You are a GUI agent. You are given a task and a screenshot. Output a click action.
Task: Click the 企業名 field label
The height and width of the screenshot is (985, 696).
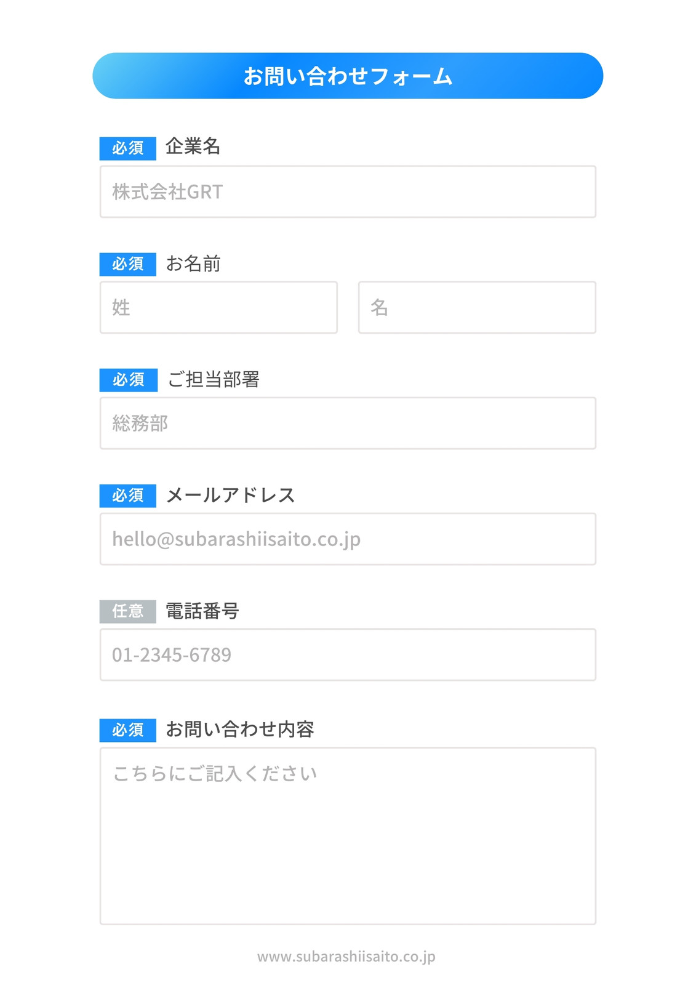point(193,147)
